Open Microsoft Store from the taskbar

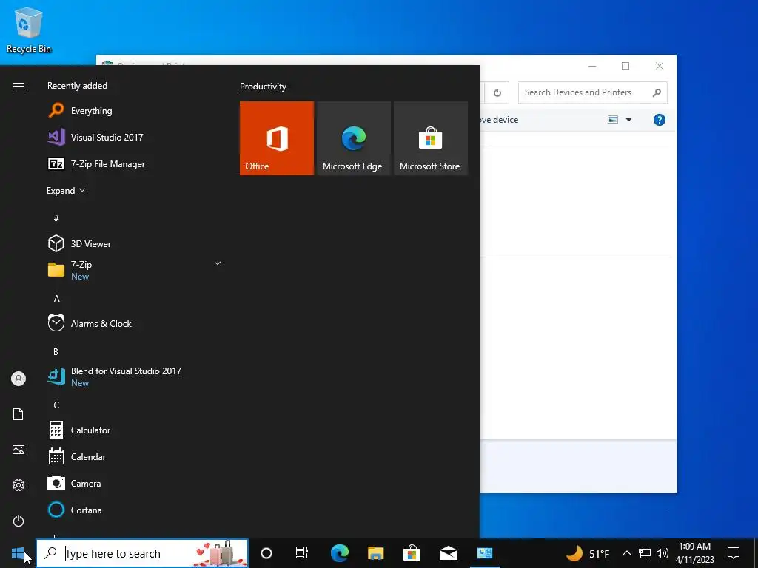point(412,553)
